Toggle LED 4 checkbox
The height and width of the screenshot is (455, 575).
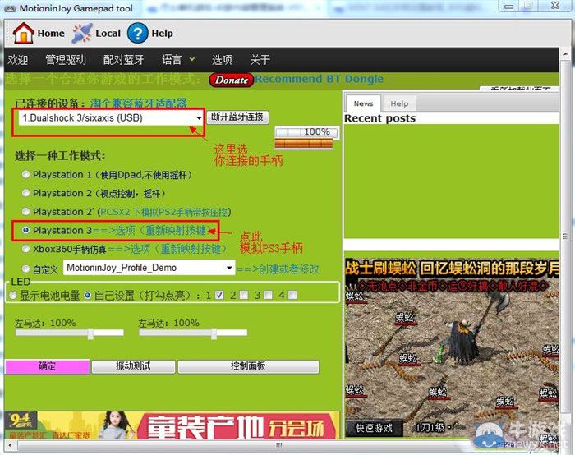coord(292,295)
